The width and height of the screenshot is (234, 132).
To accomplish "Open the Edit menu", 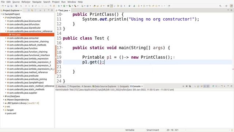I will pyautogui.click(x=8, y=2).
